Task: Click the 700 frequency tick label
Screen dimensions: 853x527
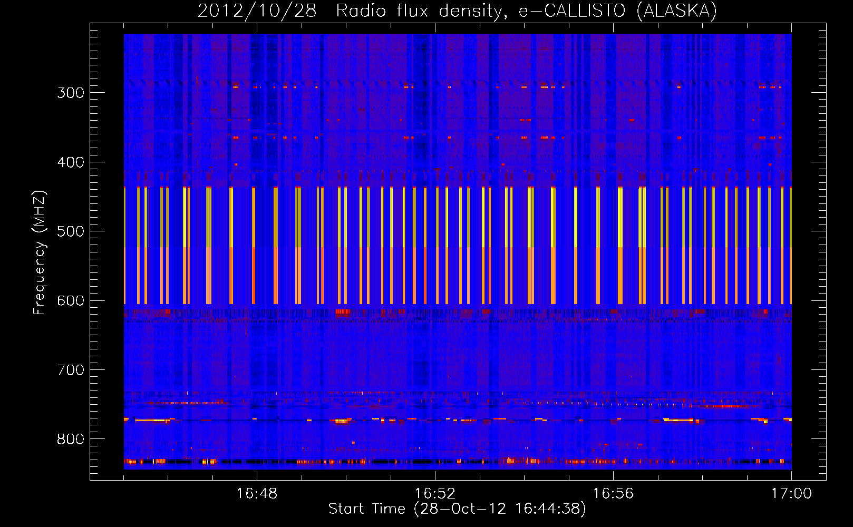Action: [71, 370]
